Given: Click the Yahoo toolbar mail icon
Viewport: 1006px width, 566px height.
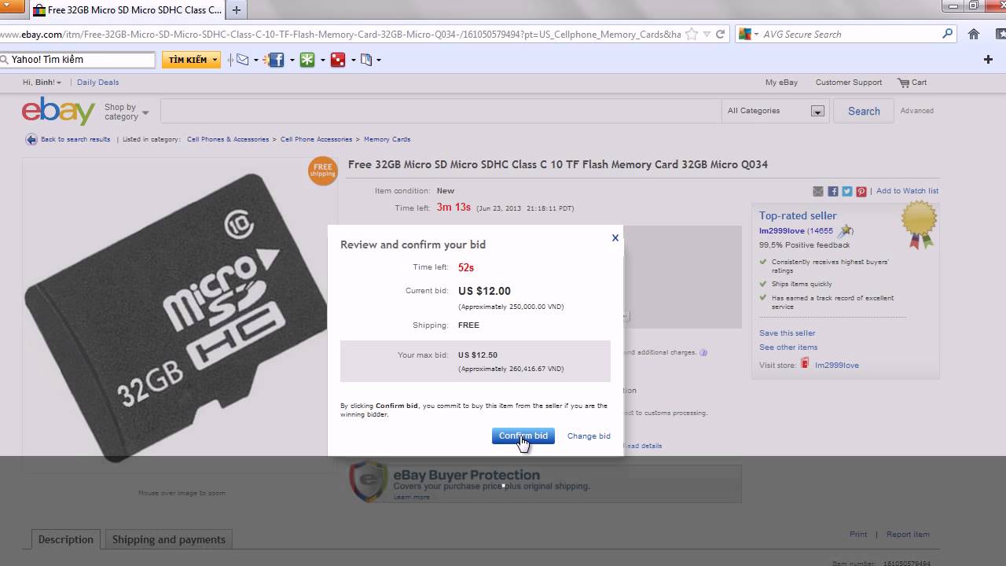Looking at the screenshot, I should pos(242,60).
